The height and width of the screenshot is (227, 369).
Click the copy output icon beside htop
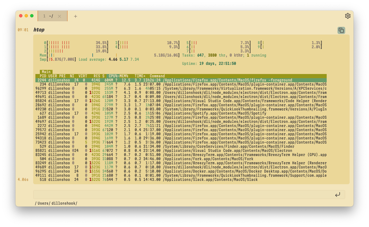pyautogui.click(x=341, y=30)
